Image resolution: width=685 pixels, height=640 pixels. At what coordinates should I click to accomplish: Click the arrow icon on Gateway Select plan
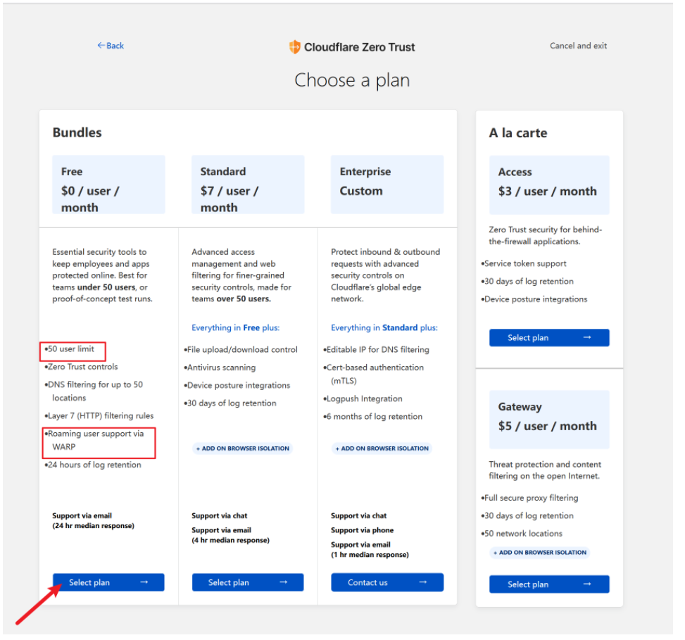(588, 584)
